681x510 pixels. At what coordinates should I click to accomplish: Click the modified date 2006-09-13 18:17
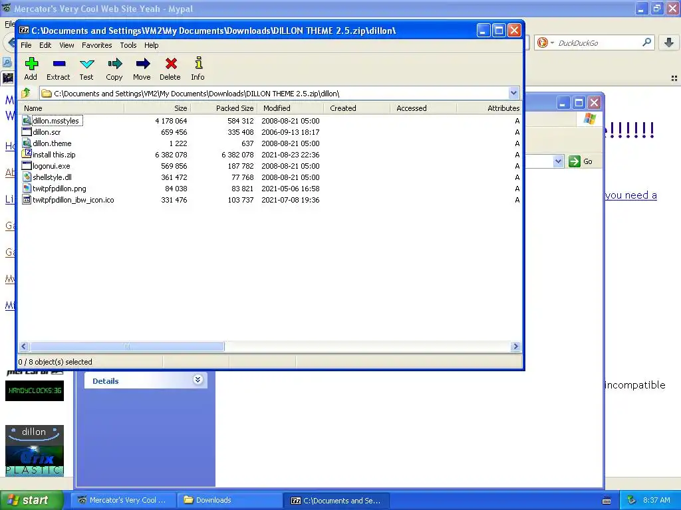click(291, 132)
